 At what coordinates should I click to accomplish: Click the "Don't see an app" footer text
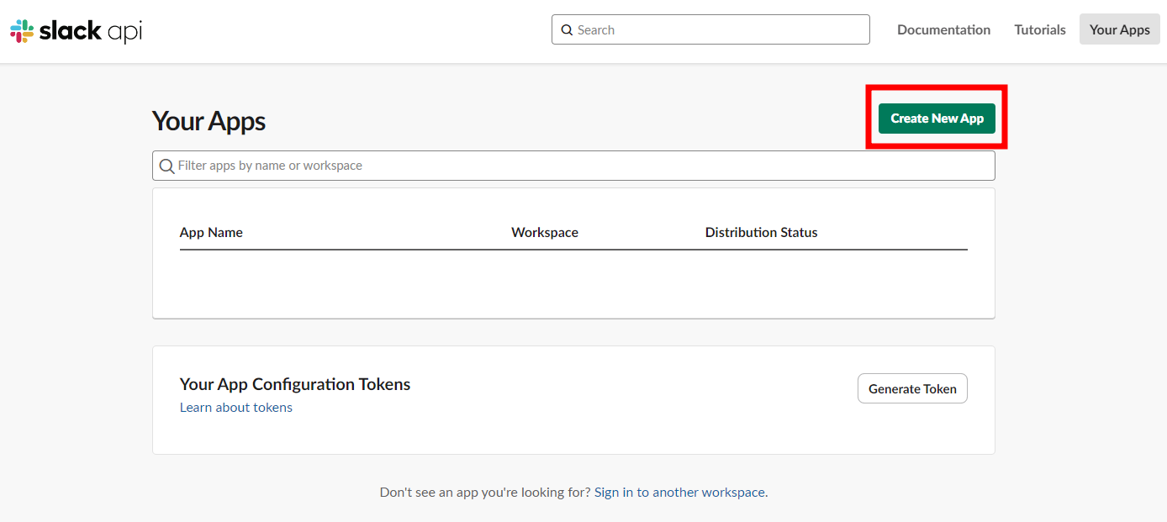[x=485, y=493]
